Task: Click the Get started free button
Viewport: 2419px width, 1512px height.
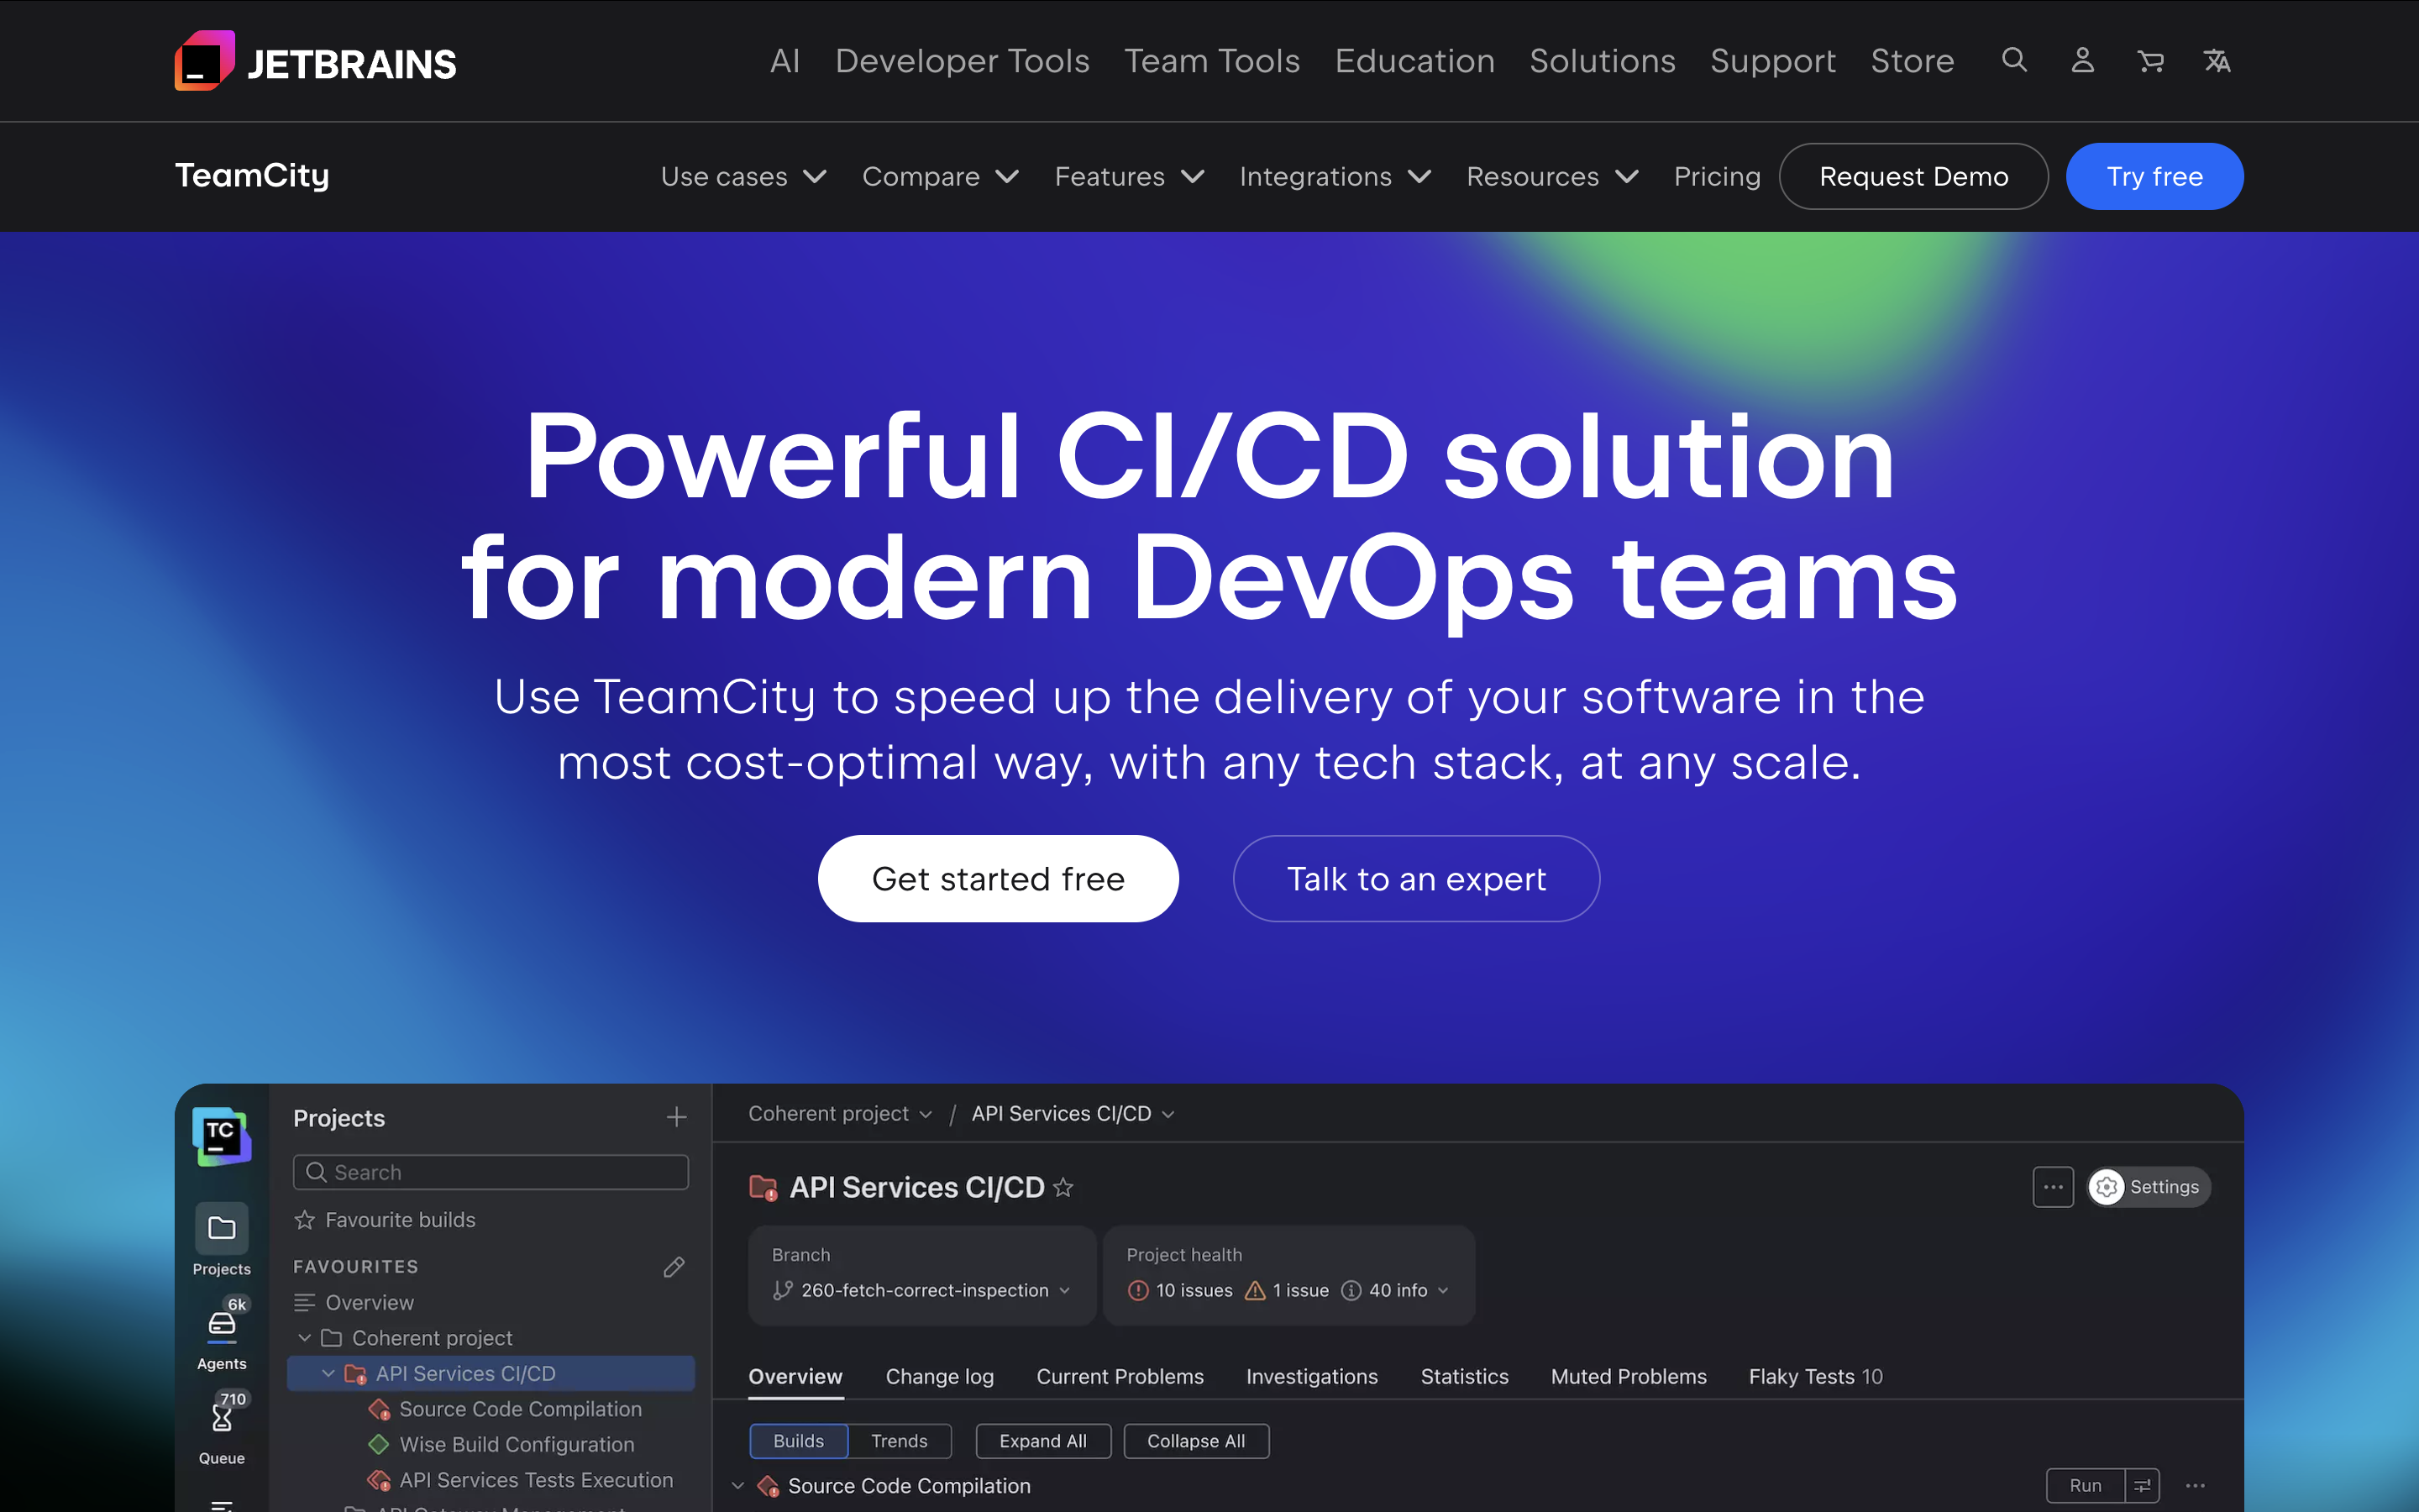Action: [998, 878]
